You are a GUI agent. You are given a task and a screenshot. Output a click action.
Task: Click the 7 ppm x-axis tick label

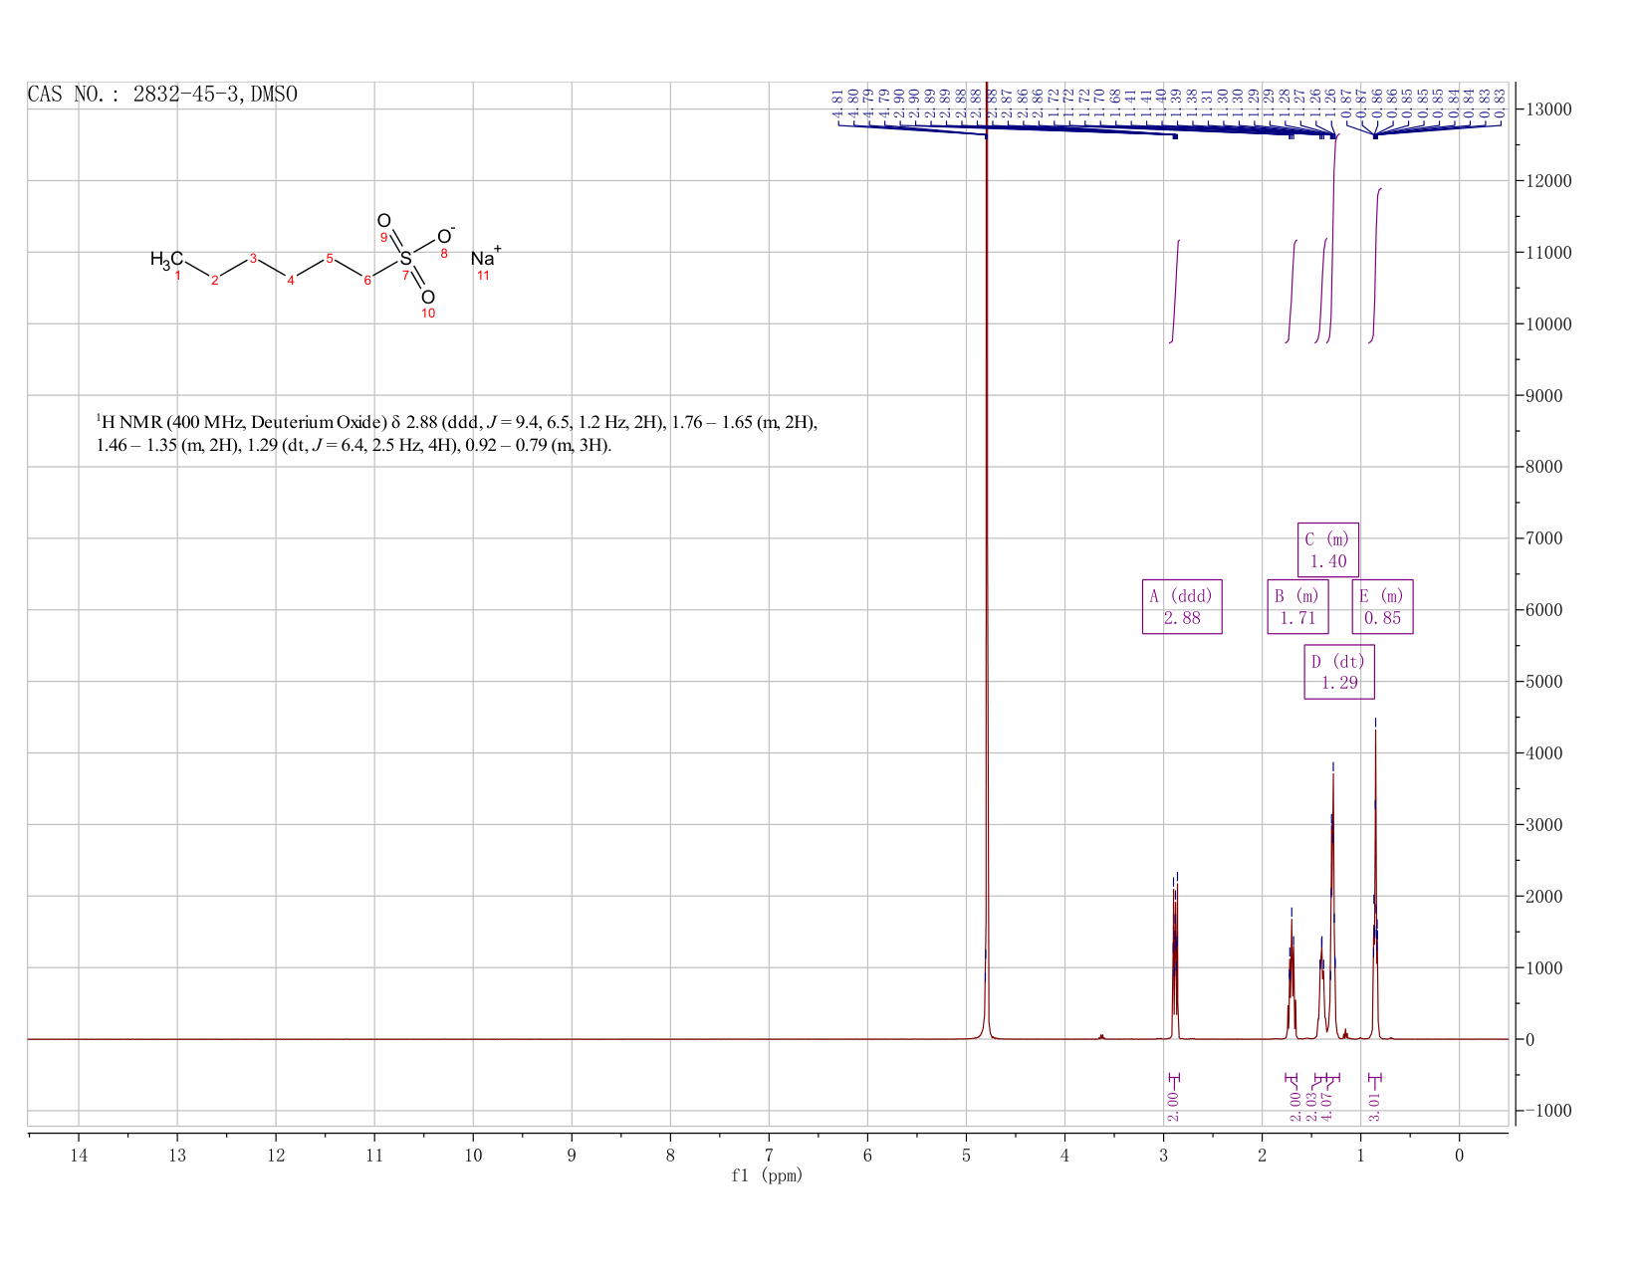769,1155
